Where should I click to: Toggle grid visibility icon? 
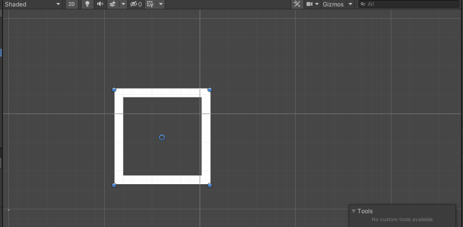coord(150,4)
